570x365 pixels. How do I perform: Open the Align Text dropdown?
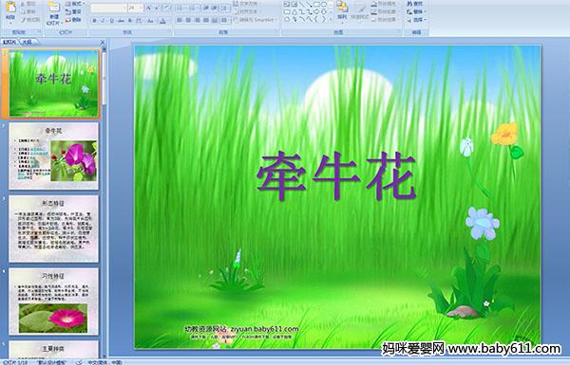pyautogui.click(x=247, y=11)
